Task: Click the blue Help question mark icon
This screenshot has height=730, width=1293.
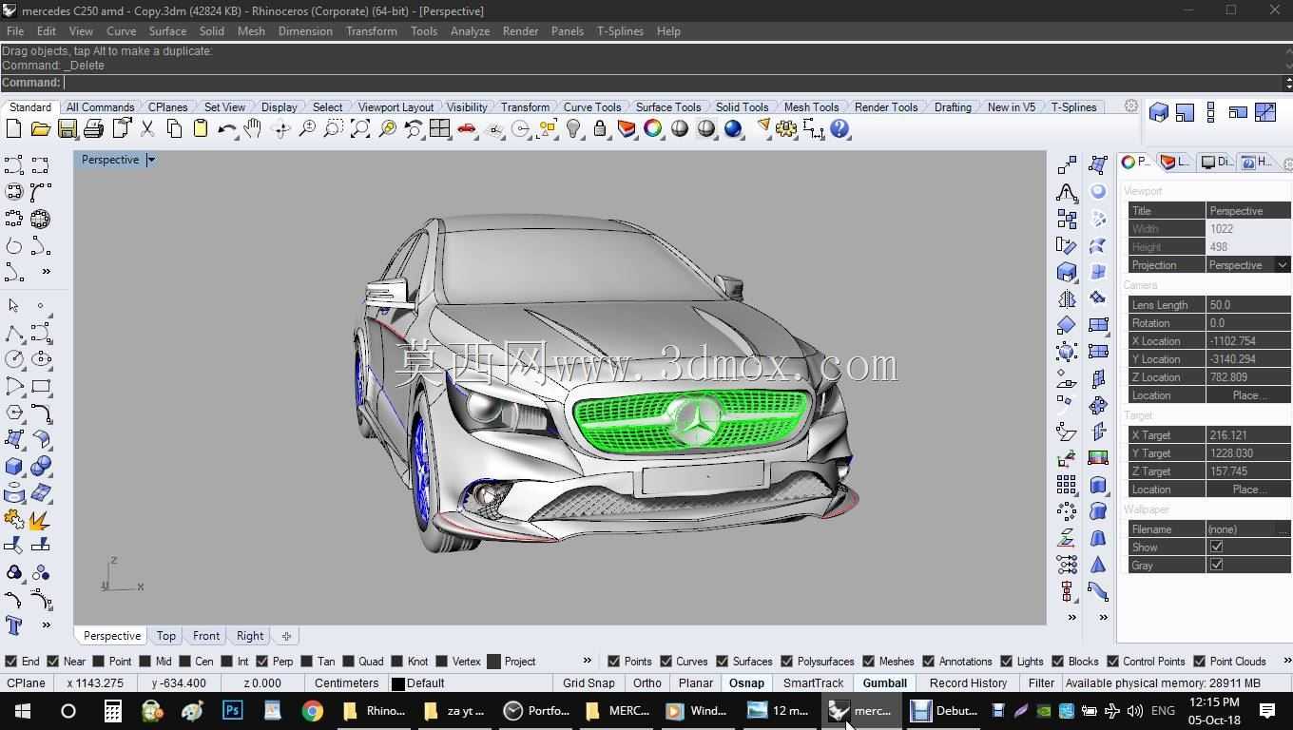Action: coord(839,128)
